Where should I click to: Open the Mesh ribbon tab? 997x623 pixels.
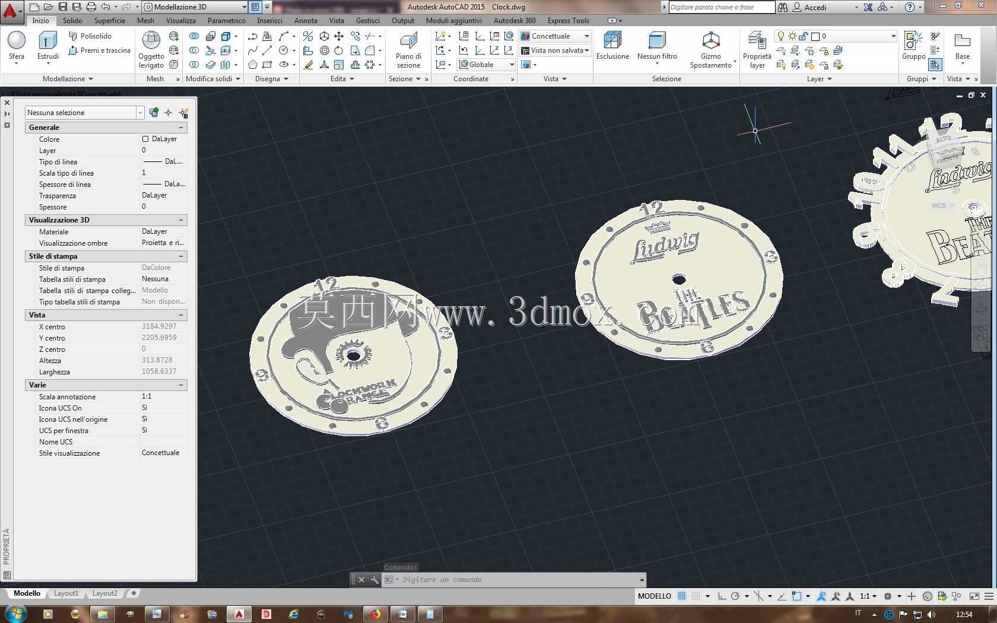click(145, 20)
